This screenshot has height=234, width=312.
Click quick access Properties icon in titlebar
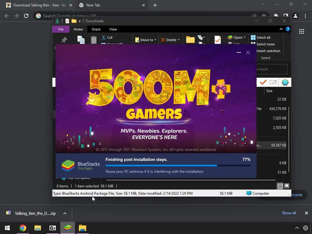(67, 21)
